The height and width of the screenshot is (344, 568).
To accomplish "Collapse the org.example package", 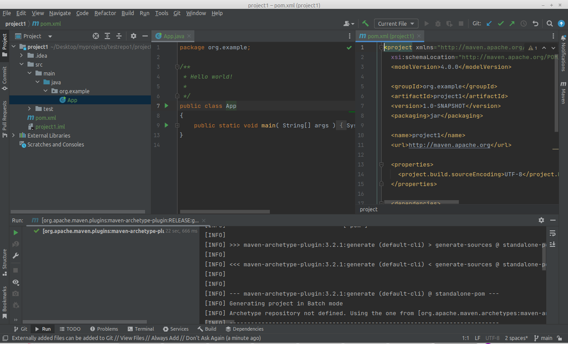I will [45, 91].
